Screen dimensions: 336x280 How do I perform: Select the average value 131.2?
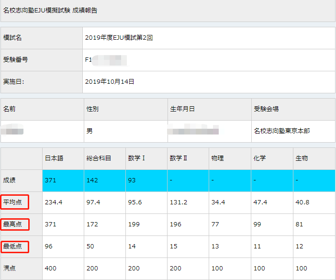point(179,202)
